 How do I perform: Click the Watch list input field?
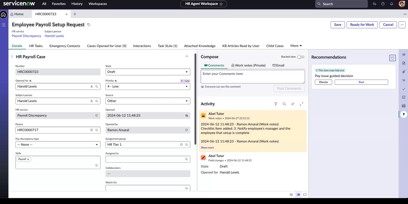148,188
